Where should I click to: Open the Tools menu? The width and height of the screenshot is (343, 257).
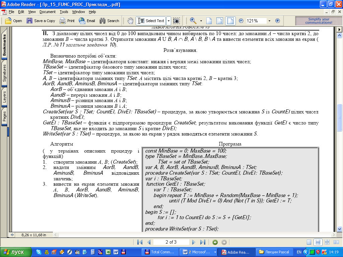coord(64,12)
